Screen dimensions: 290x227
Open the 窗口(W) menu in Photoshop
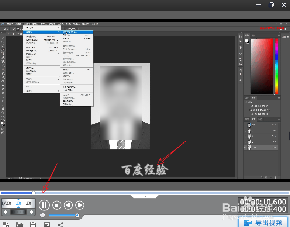(x=86, y=24)
